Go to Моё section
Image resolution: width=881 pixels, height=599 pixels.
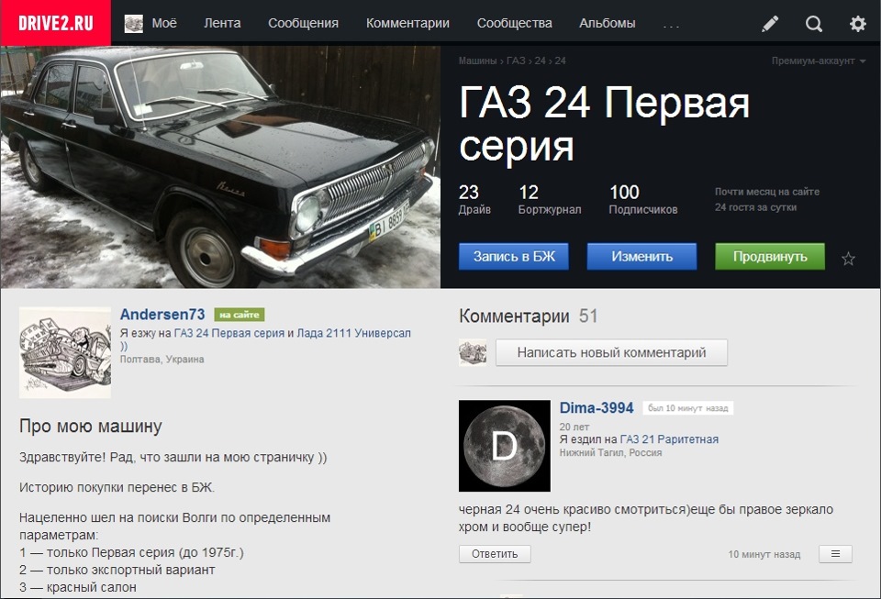[164, 23]
